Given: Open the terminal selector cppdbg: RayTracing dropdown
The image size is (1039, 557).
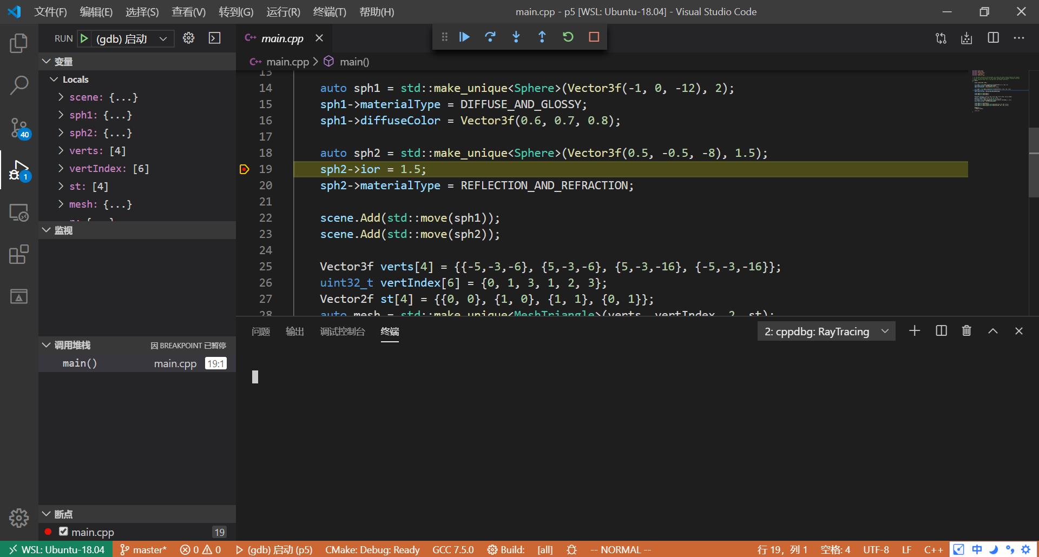Looking at the screenshot, I should [826, 331].
